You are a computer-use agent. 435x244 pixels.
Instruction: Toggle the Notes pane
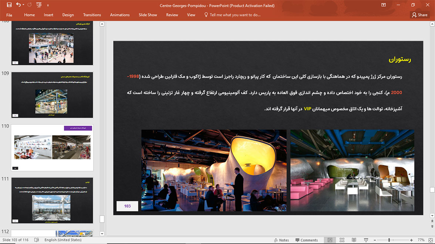click(x=281, y=240)
